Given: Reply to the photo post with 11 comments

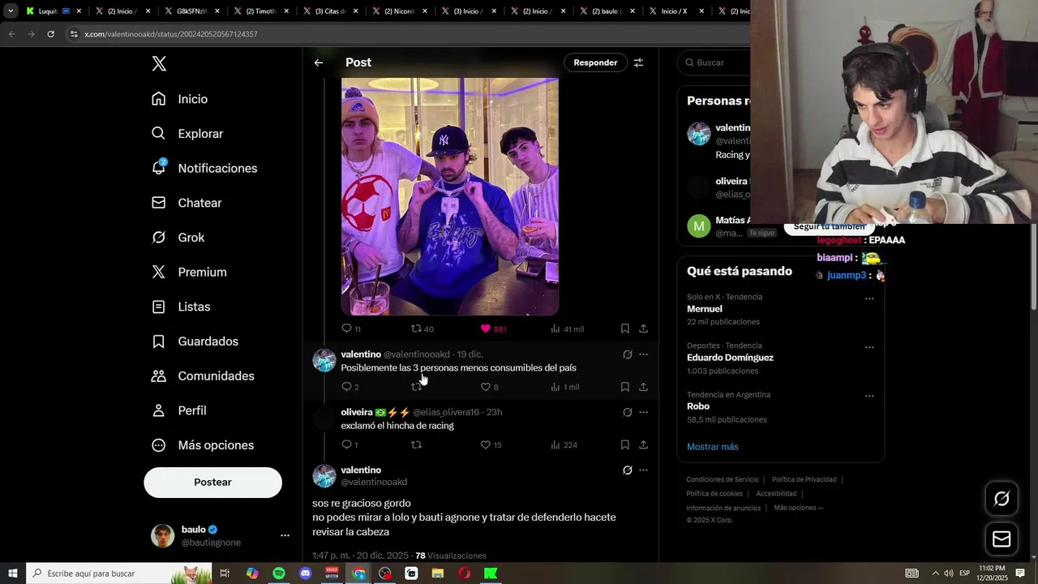Looking at the screenshot, I should coord(346,328).
